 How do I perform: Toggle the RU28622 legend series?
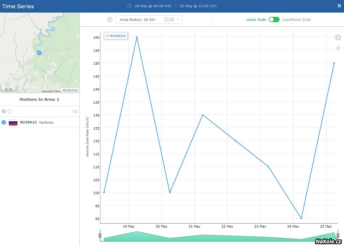(x=116, y=36)
